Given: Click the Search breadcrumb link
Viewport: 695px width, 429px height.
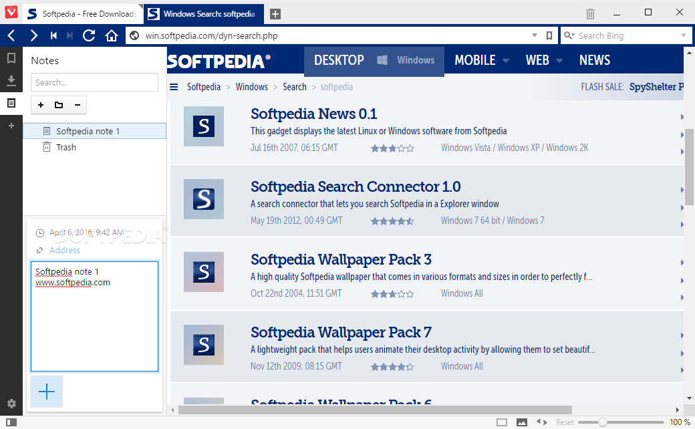Looking at the screenshot, I should 295,87.
